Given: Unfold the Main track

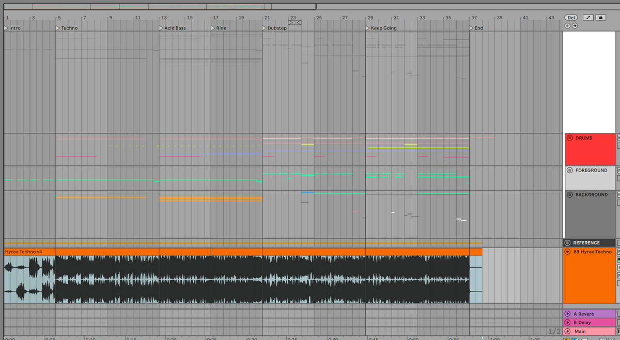Looking at the screenshot, I should tap(568, 331).
